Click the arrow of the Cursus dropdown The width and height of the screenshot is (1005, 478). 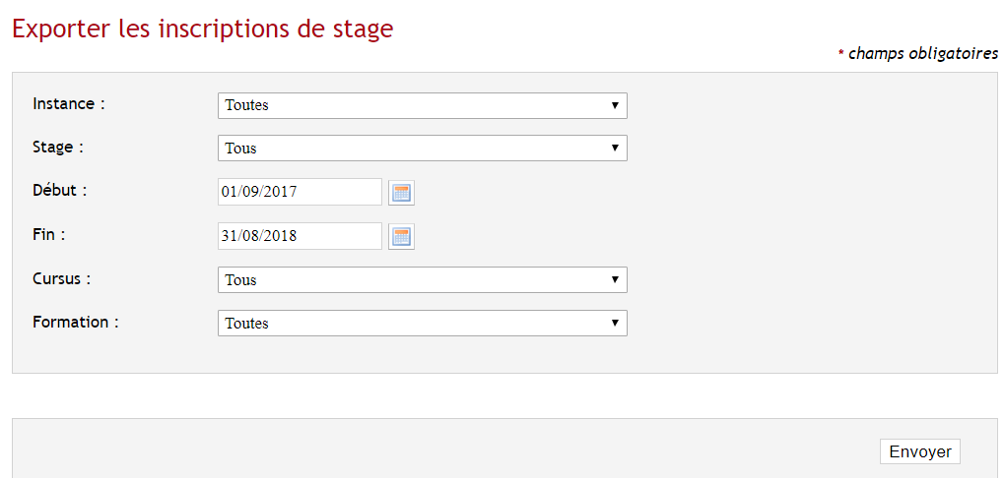[x=615, y=279]
